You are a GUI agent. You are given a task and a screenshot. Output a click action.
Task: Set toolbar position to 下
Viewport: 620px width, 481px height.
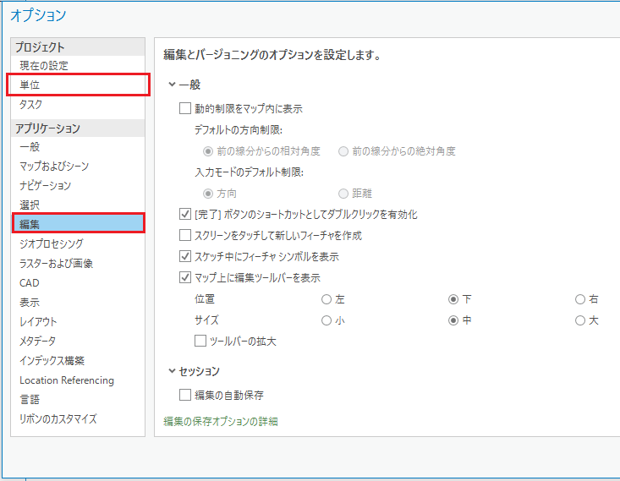coord(453,299)
